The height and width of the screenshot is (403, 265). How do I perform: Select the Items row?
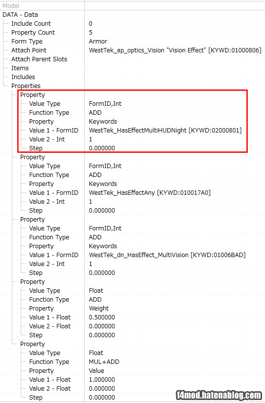20,68
